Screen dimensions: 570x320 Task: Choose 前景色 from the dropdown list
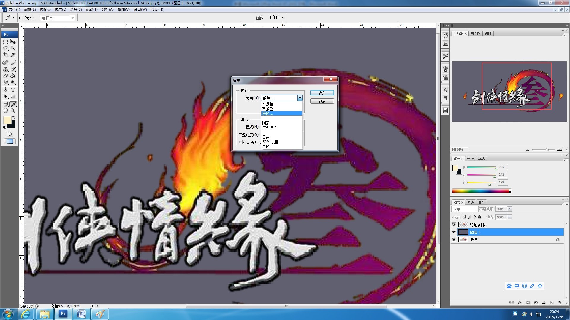click(267, 104)
